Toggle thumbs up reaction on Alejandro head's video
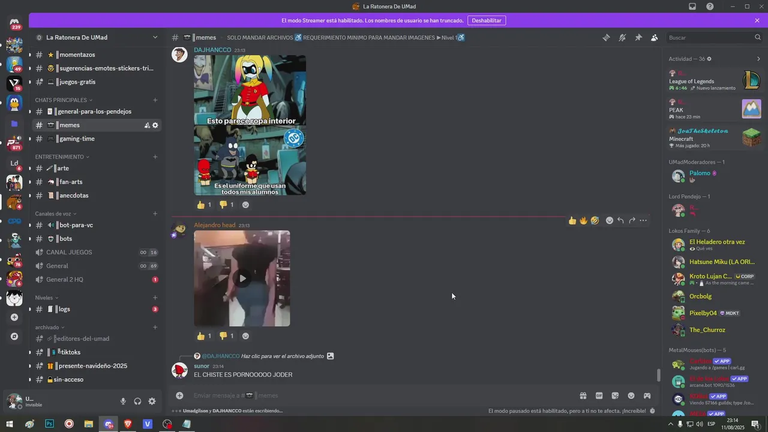This screenshot has height=432, width=768. pos(204,336)
